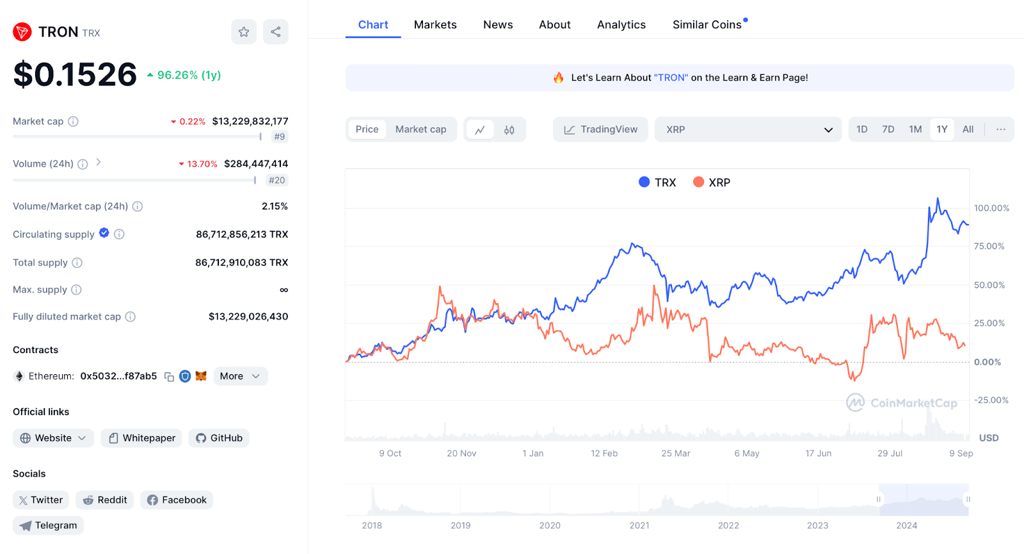Screen dimensions: 1024x554
Task: Open the GitHub link
Action: (x=219, y=438)
